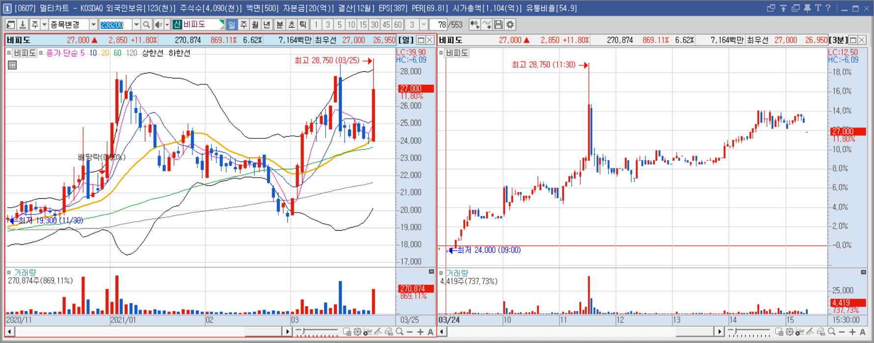Expand the speaker options dropdown arrow
874x343 pixels.
point(167,25)
